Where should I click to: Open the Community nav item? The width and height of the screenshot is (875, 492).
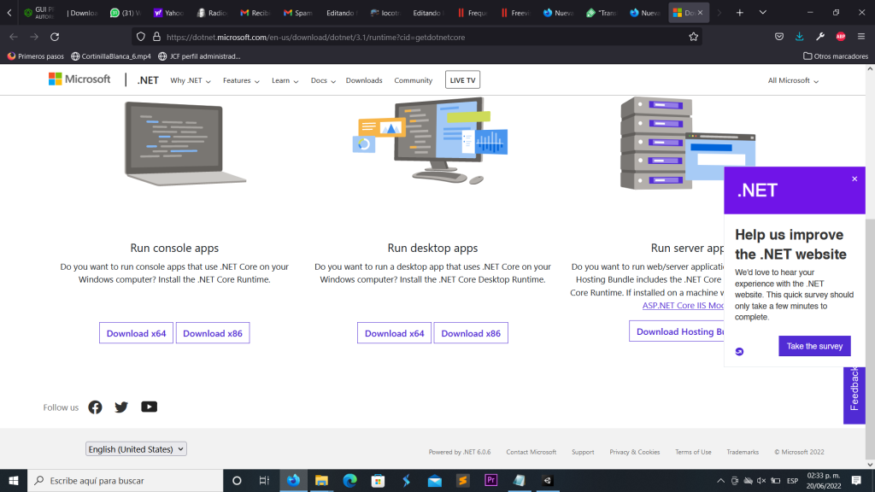(413, 80)
